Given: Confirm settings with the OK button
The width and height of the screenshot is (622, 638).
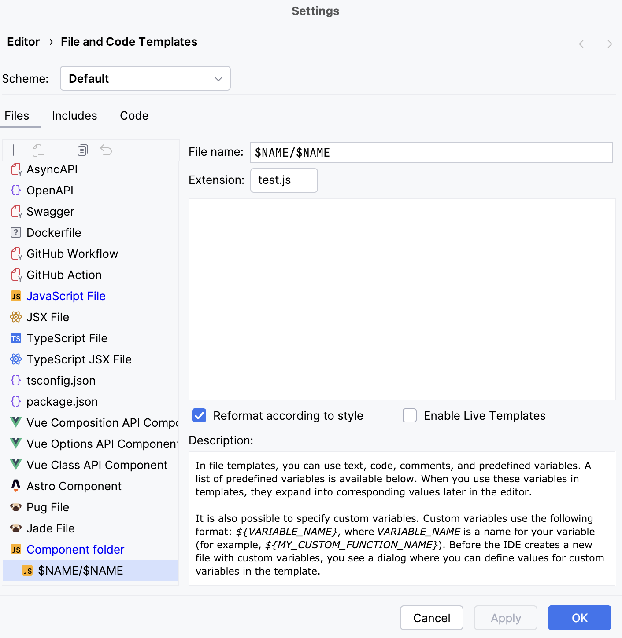Looking at the screenshot, I should coord(579,618).
